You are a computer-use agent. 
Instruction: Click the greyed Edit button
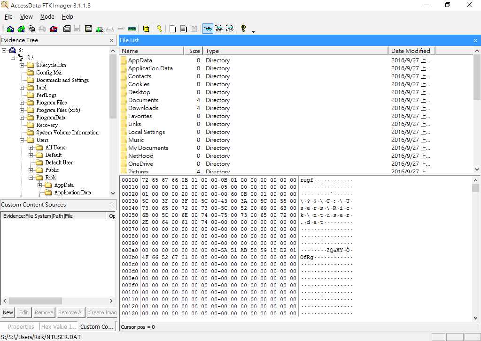pyautogui.click(x=23, y=312)
